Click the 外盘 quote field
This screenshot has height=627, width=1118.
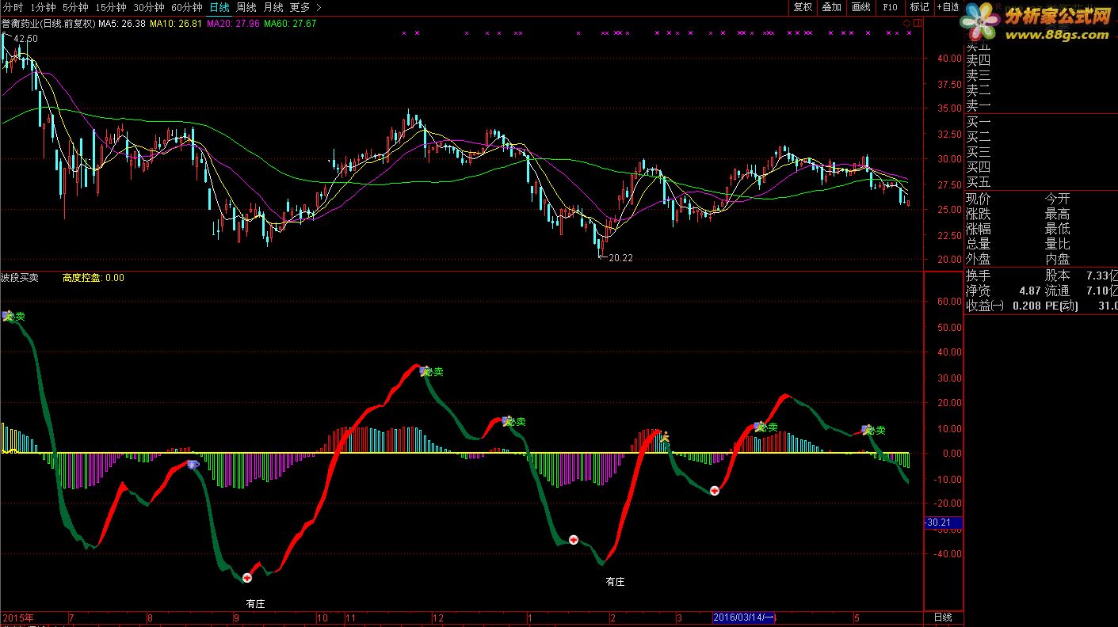979,259
